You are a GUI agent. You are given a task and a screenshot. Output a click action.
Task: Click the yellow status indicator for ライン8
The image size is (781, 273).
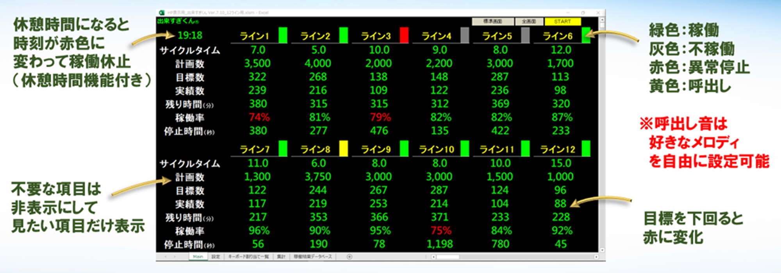343,149
